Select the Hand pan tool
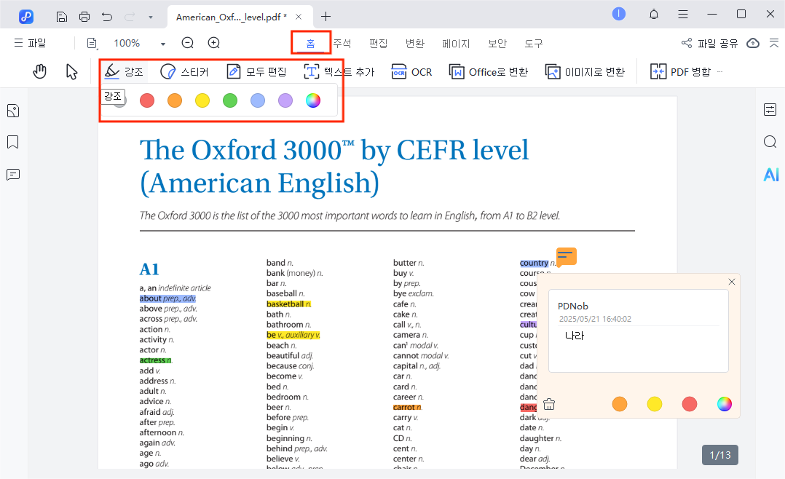 coord(40,71)
